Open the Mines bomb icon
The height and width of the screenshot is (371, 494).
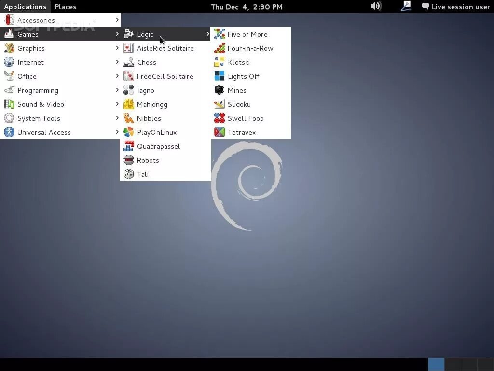pos(220,90)
